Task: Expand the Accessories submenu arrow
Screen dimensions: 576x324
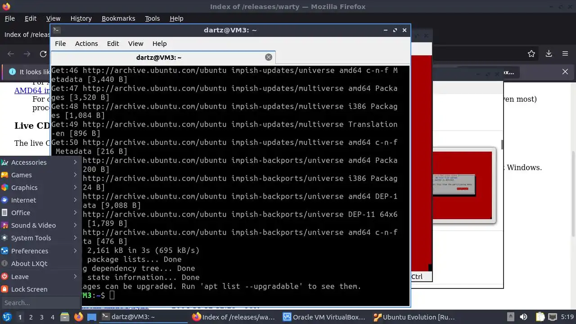Action: [x=75, y=162]
